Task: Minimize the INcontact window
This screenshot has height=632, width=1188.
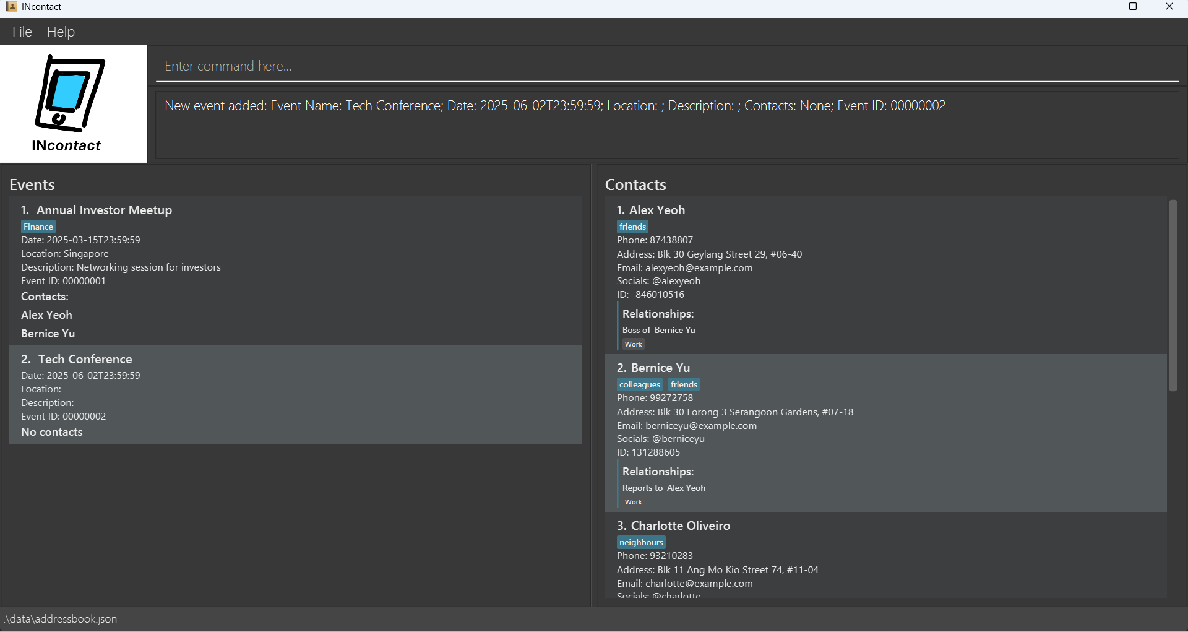Action: coord(1097,7)
